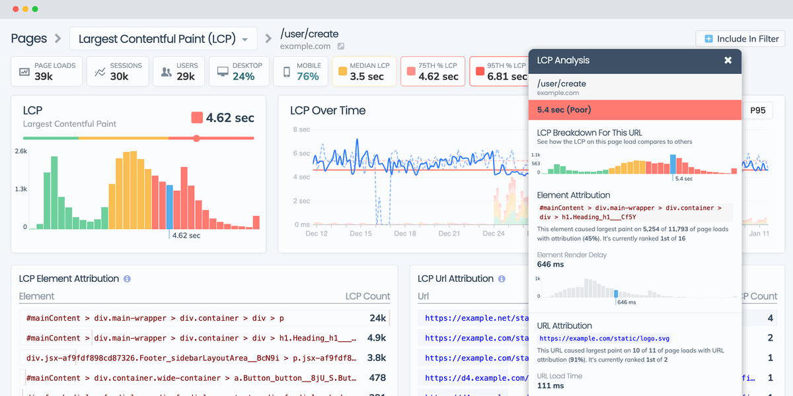Click the Dec 18 axis label

point(405,234)
